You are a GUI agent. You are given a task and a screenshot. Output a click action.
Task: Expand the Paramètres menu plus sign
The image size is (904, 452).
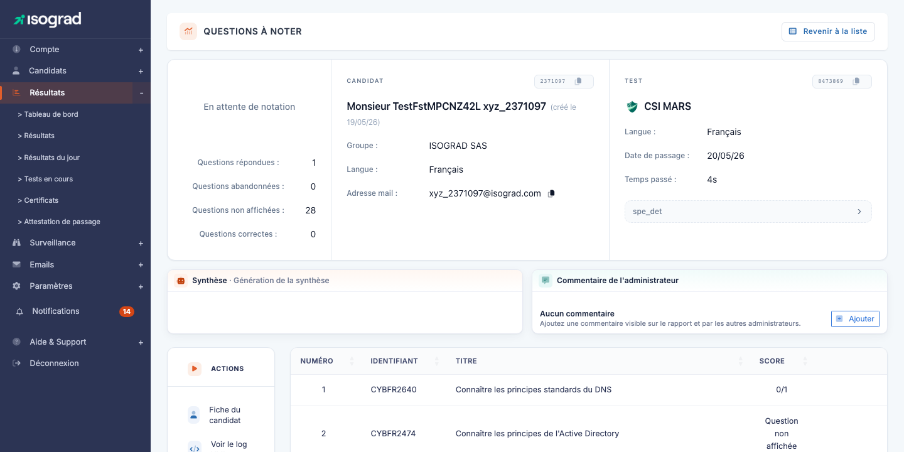[141, 287]
